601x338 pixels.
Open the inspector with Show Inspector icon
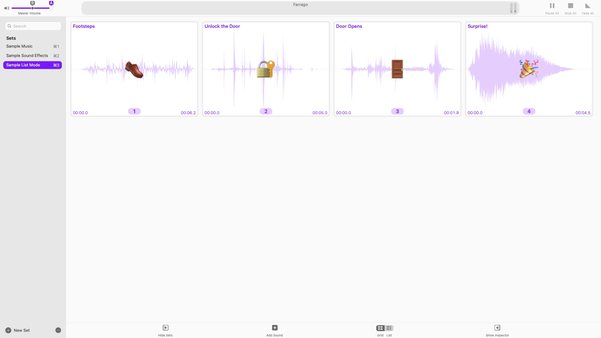(497, 328)
